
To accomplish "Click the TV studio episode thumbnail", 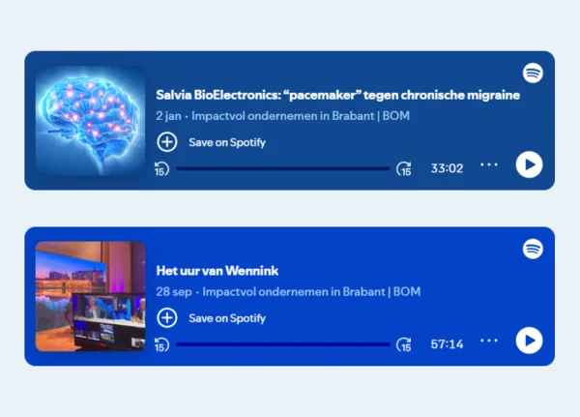I will coord(90,296).
